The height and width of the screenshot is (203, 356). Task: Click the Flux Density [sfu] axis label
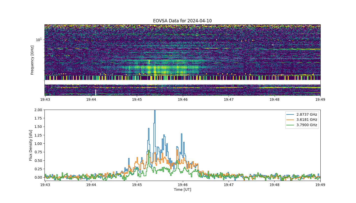pos(31,145)
